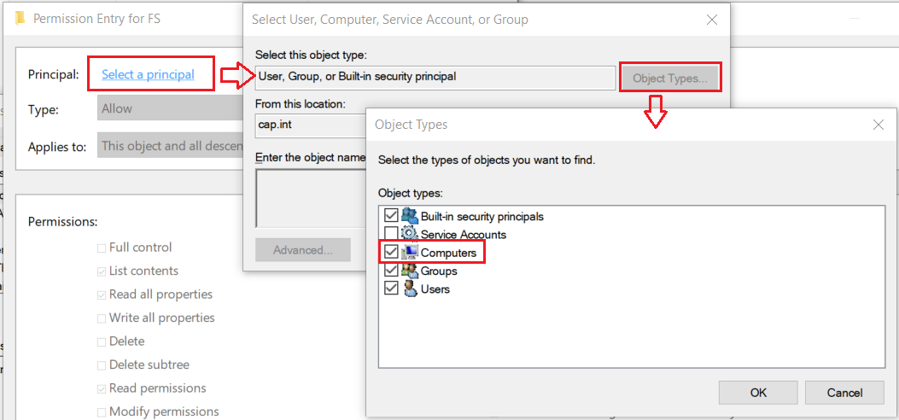Close the Object Types dialog

tap(878, 125)
